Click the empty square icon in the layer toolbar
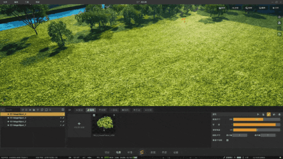Image resolution: width=283 pixels, height=159 pixels. pyautogui.click(x=46, y=110)
